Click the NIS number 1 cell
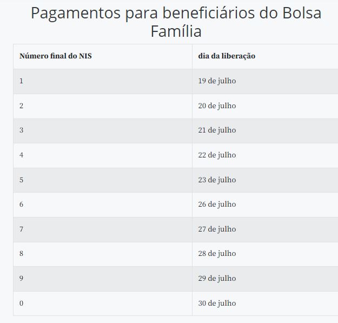 (103, 81)
